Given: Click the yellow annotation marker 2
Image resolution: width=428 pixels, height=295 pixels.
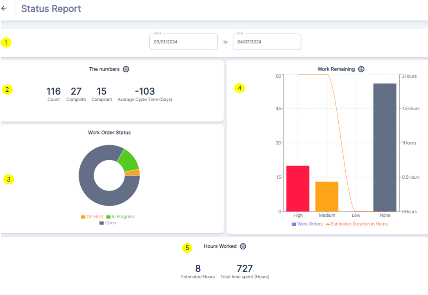Looking at the screenshot, I should click(x=7, y=90).
